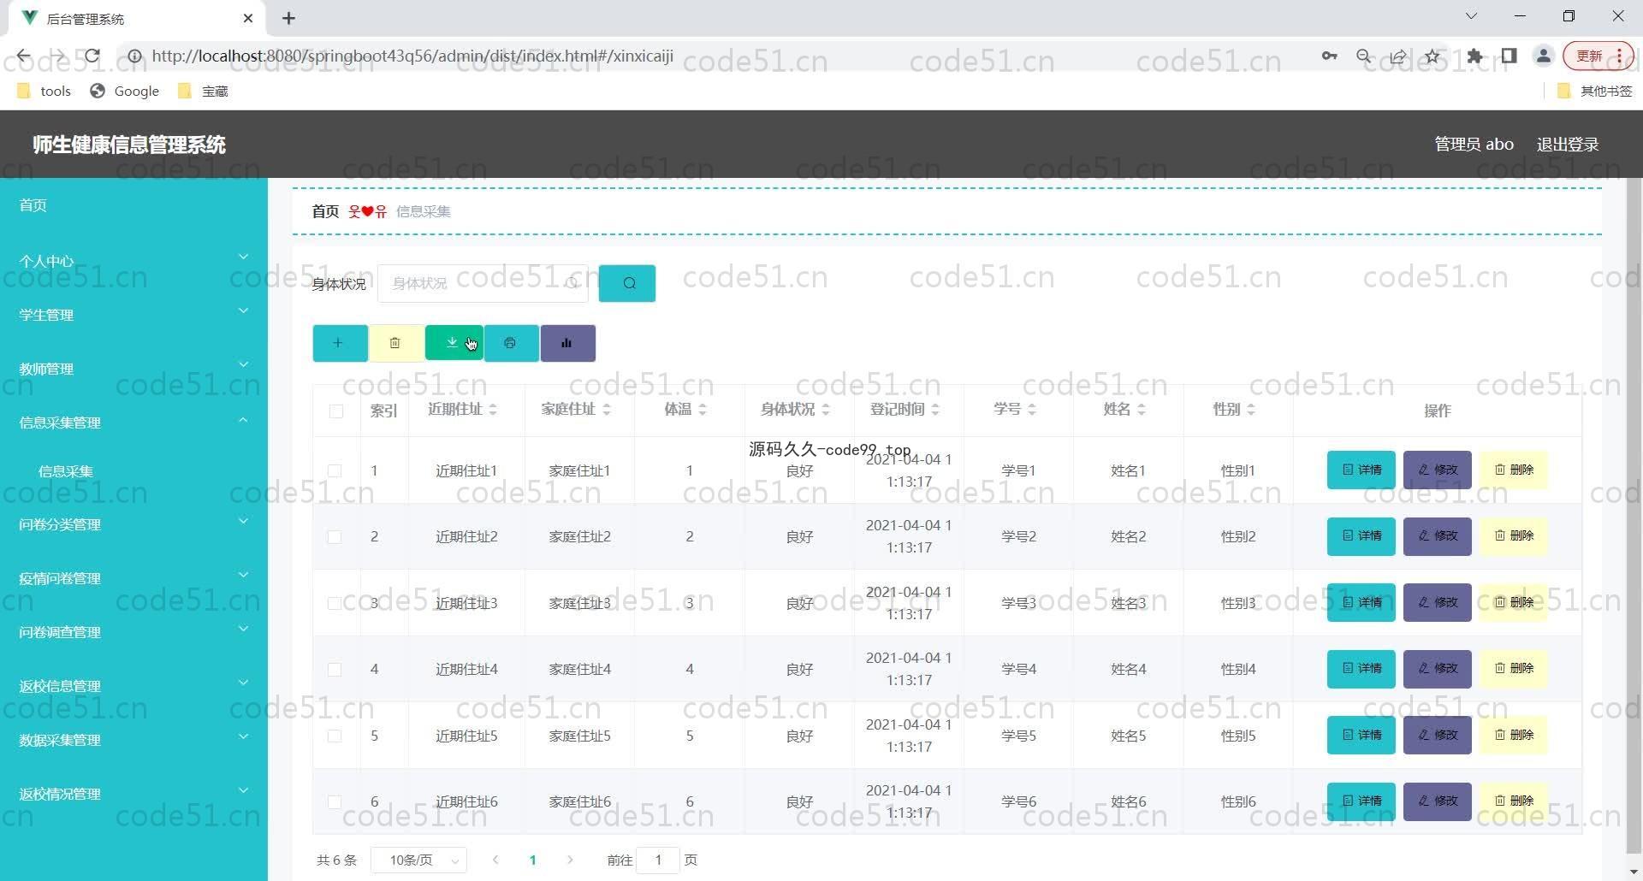The width and height of the screenshot is (1643, 881).
Task: Sort by 姓名 column arrows
Action: click(x=1141, y=410)
